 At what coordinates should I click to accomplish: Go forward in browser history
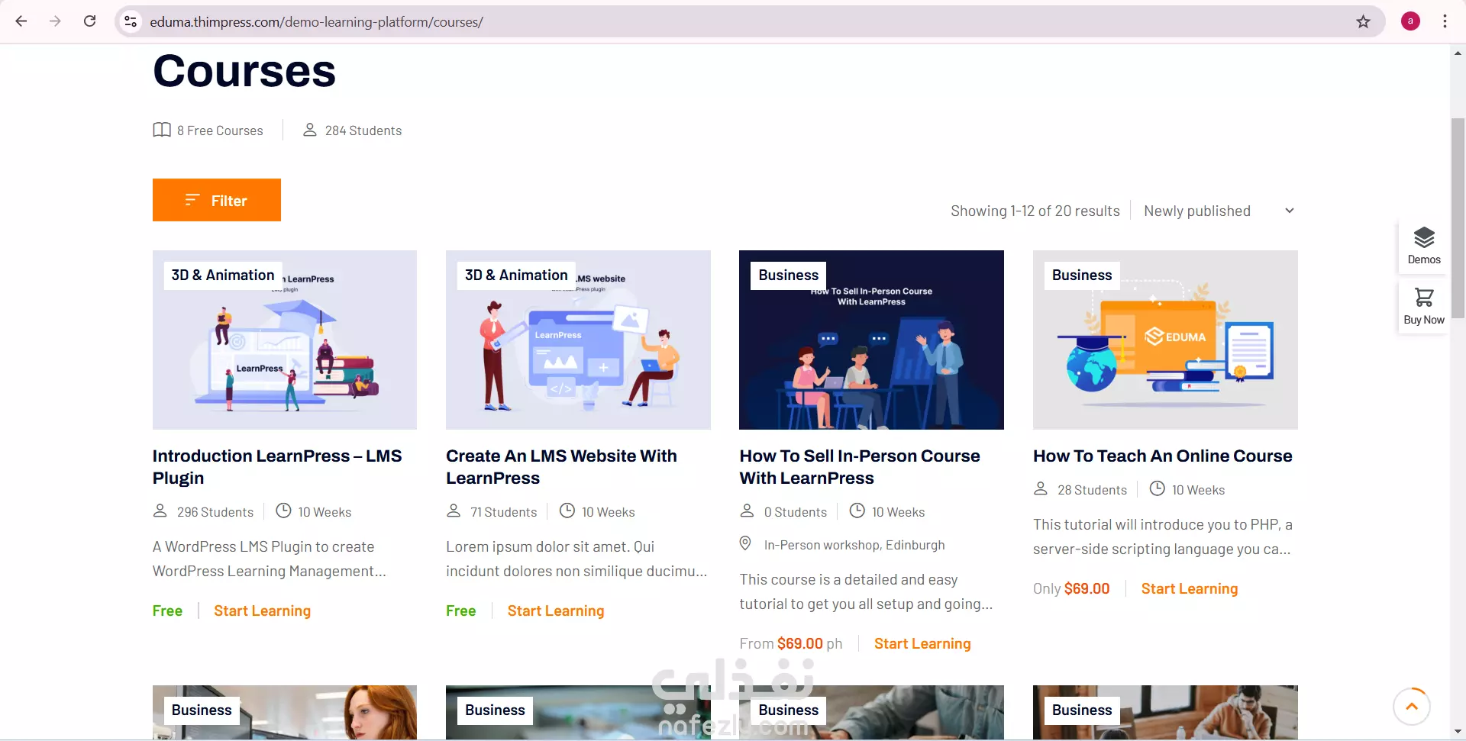pyautogui.click(x=55, y=21)
